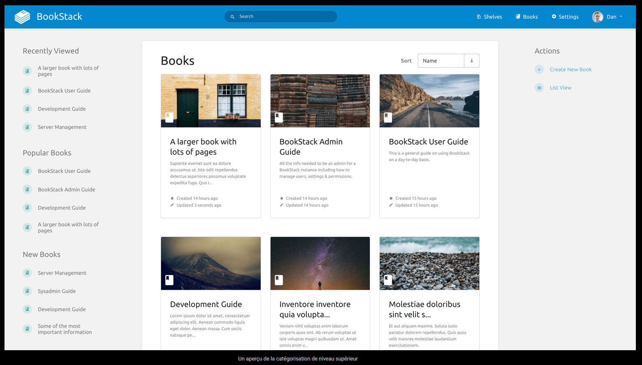Click the list icon beside List View
This screenshot has height=365, width=642.
pos(539,88)
